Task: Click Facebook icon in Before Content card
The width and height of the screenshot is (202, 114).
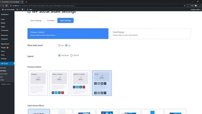Action: (x=74, y=87)
